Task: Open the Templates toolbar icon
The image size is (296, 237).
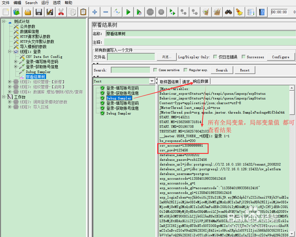Action: pyautogui.click(x=17, y=12)
